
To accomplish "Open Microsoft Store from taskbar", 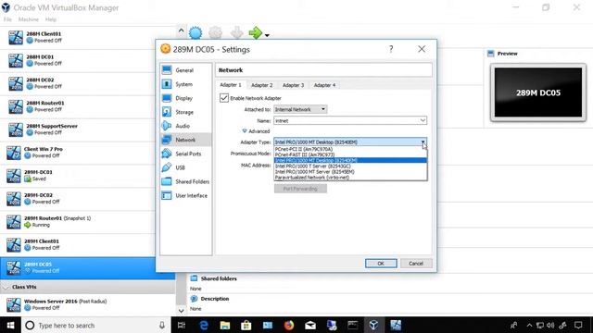I will pos(246,325).
